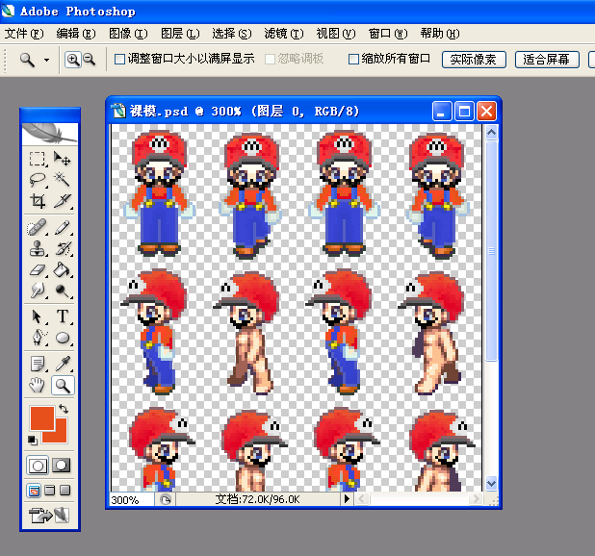Open the 图像(I) menu
Image resolution: width=595 pixels, height=556 pixels.
(x=128, y=34)
